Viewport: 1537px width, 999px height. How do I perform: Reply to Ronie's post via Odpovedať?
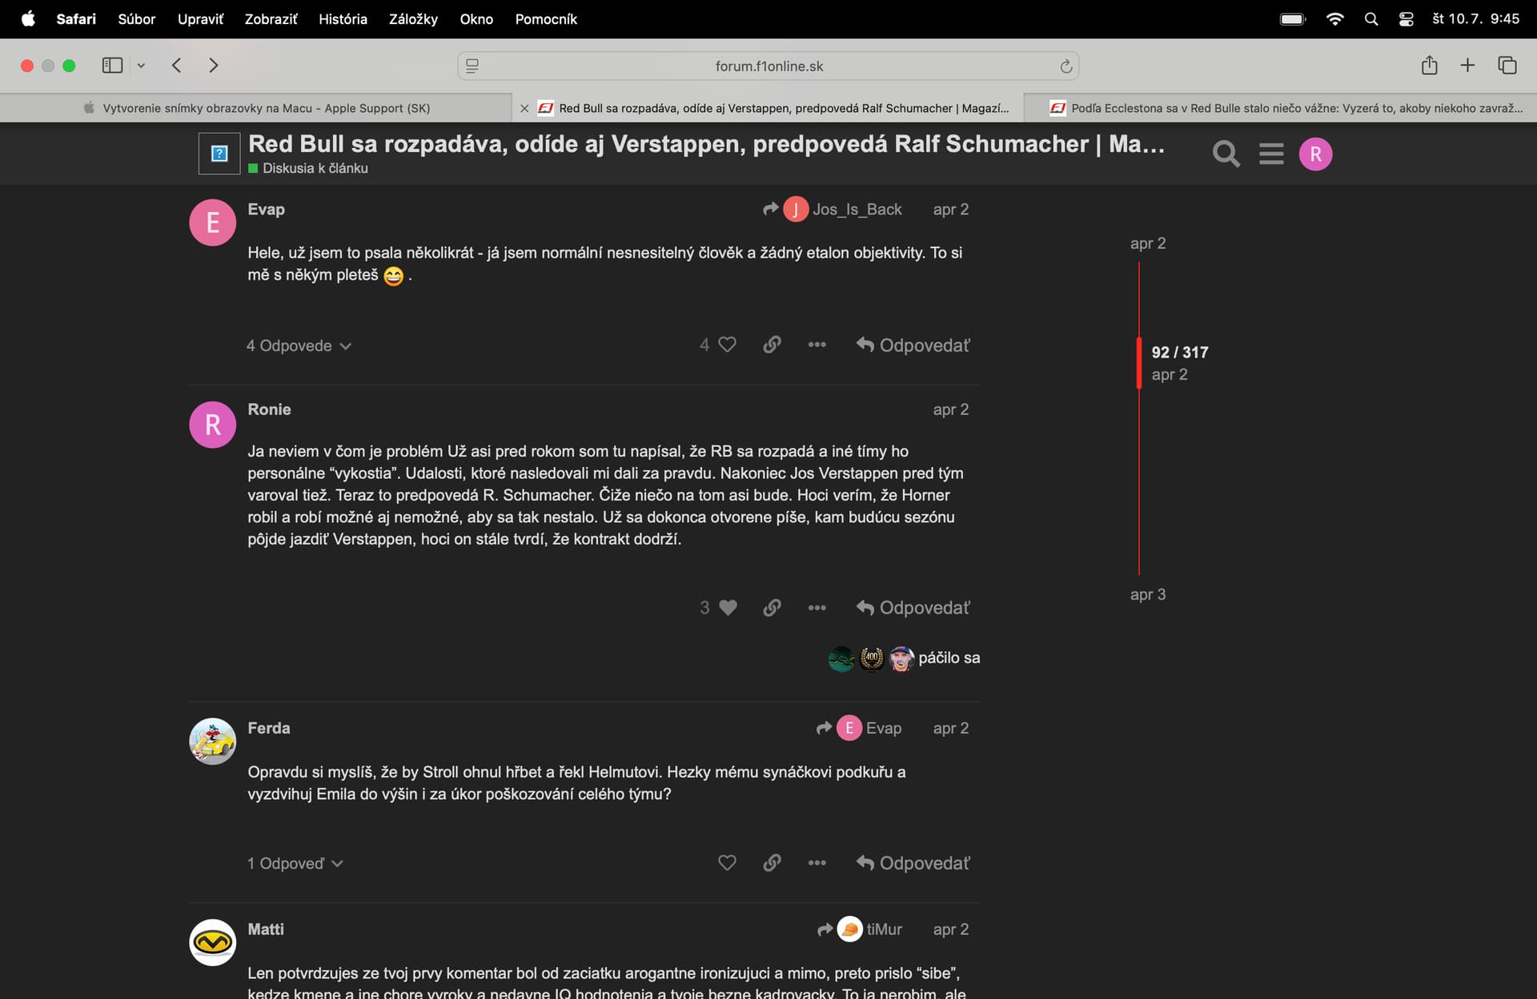[913, 608]
